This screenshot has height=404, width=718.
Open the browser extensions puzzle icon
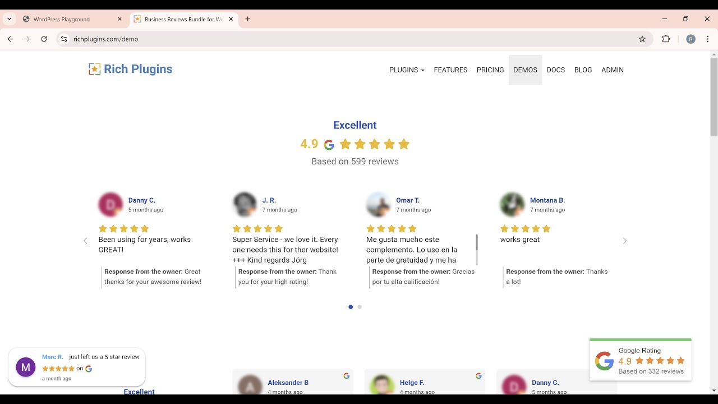[x=666, y=39]
